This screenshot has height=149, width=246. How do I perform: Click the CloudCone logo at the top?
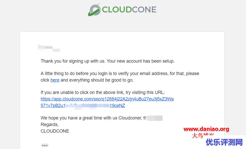click(x=122, y=10)
